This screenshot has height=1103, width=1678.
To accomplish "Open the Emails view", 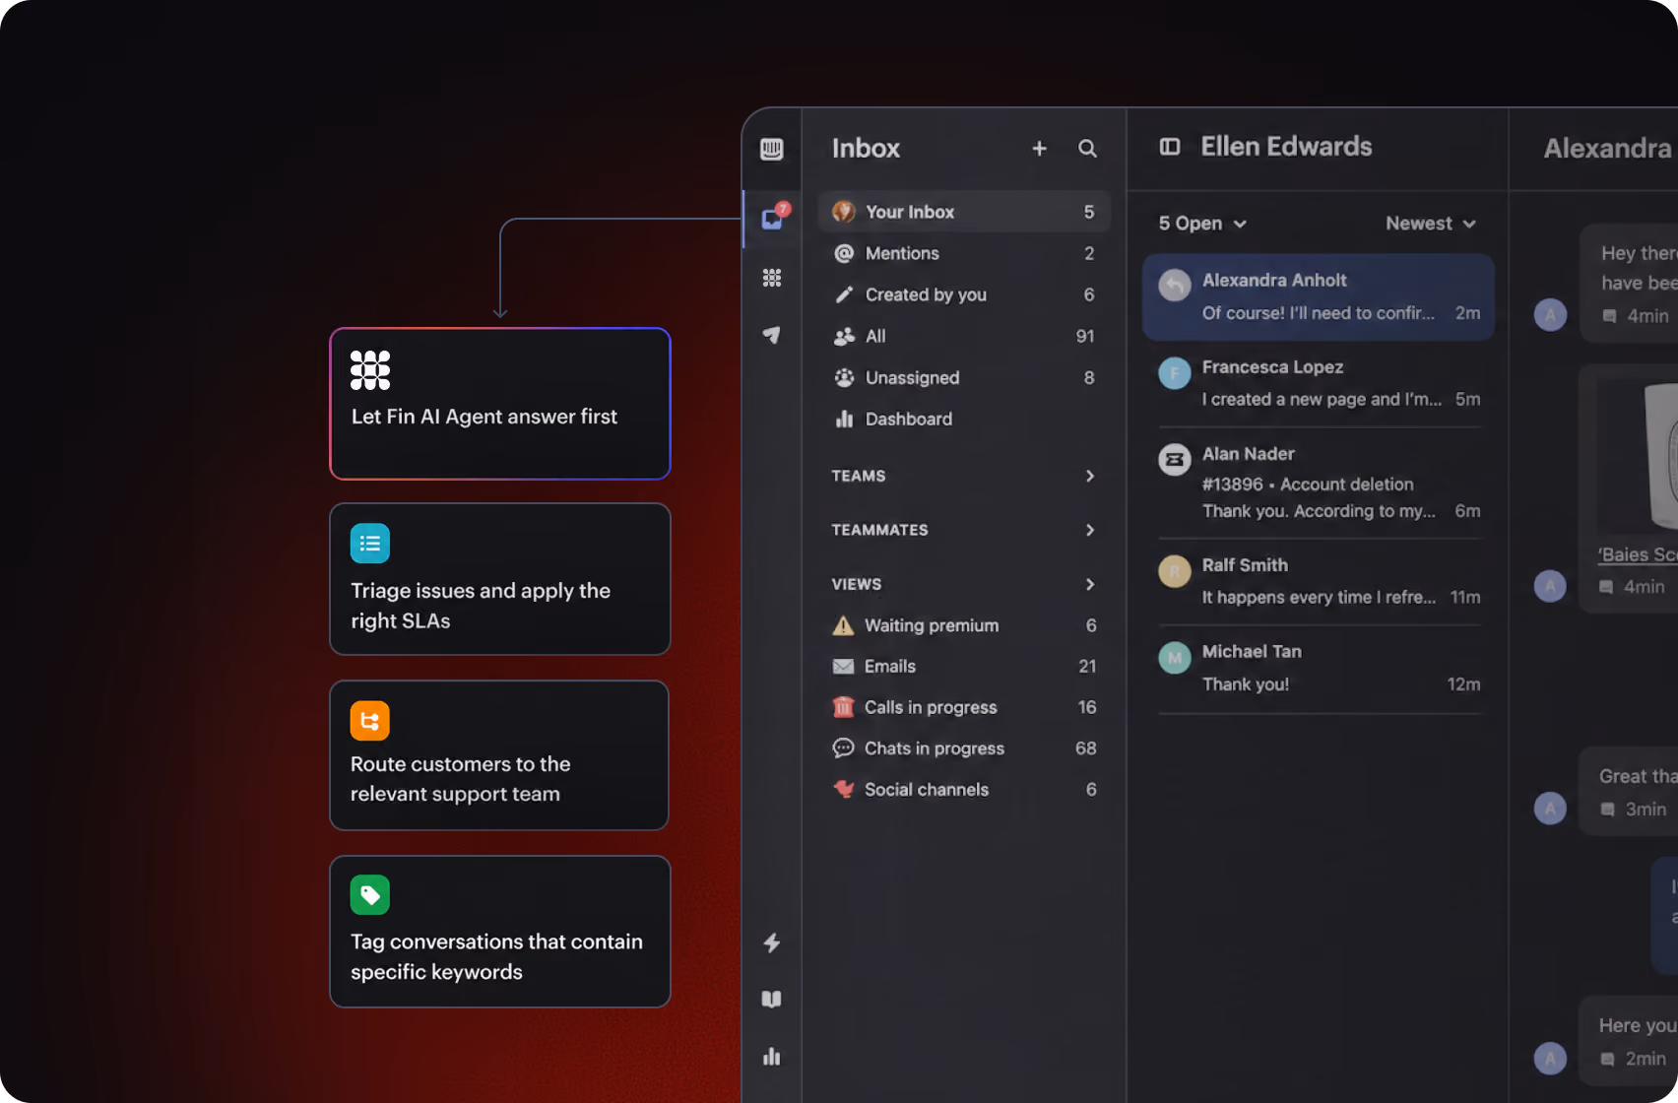I will (964, 667).
